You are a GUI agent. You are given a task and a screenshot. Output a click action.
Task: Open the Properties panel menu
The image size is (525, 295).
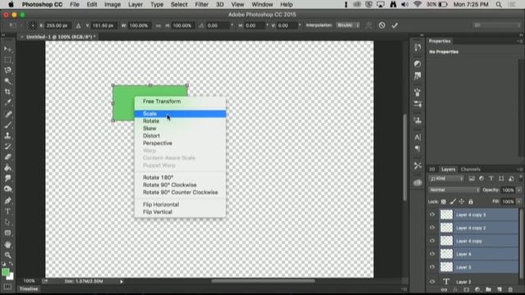point(520,41)
